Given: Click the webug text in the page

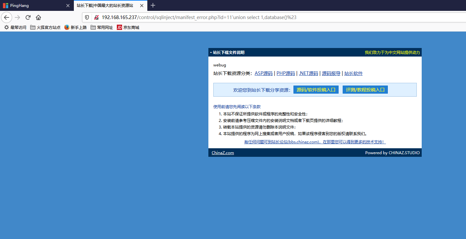Looking at the screenshot, I should tap(220, 65).
